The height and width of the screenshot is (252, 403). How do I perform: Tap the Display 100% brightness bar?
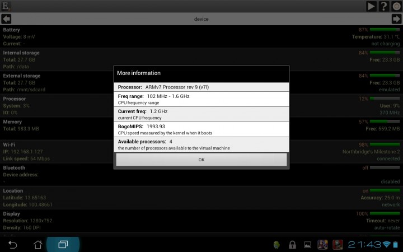click(385, 214)
